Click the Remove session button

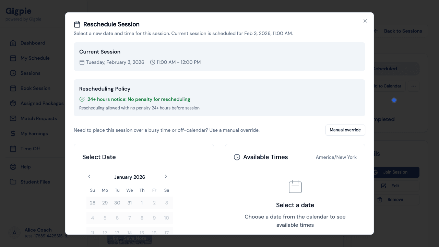(x=395, y=200)
